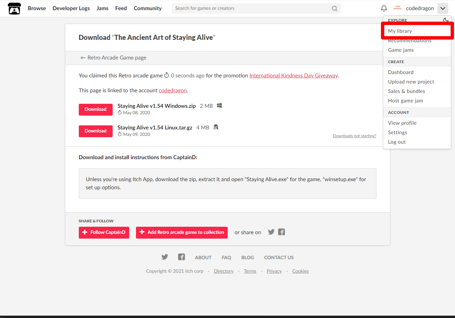
Task: Add Retro arcade game to collection
Action: tap(182, 233)
